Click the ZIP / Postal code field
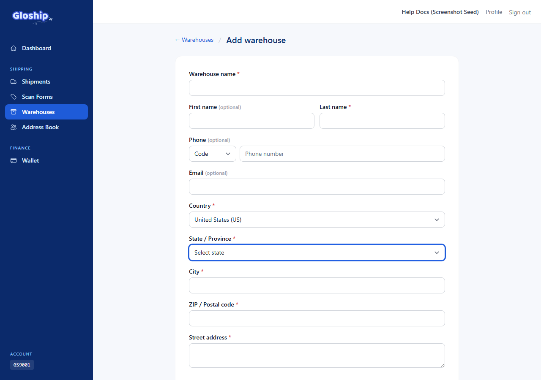The height and width of the screenshot is (380, 541). pyautogui.click(x=317, y=318)
